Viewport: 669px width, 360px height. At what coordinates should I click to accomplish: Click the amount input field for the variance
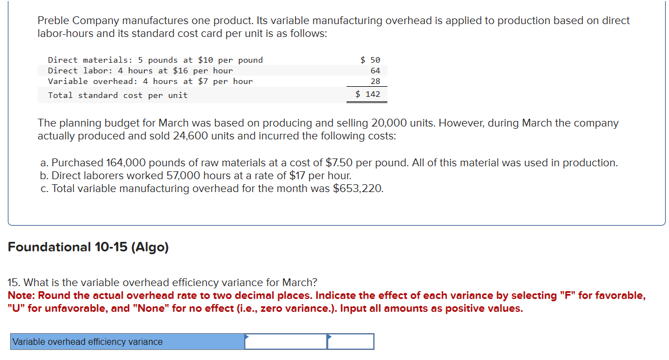click(x=285, y=341)
